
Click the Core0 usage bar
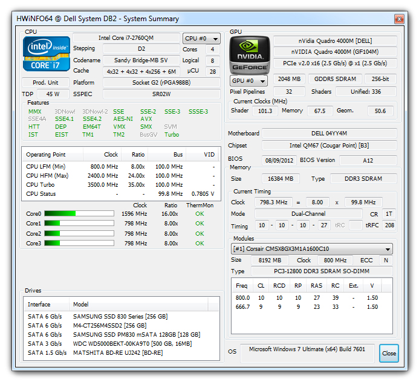(79, 213)
